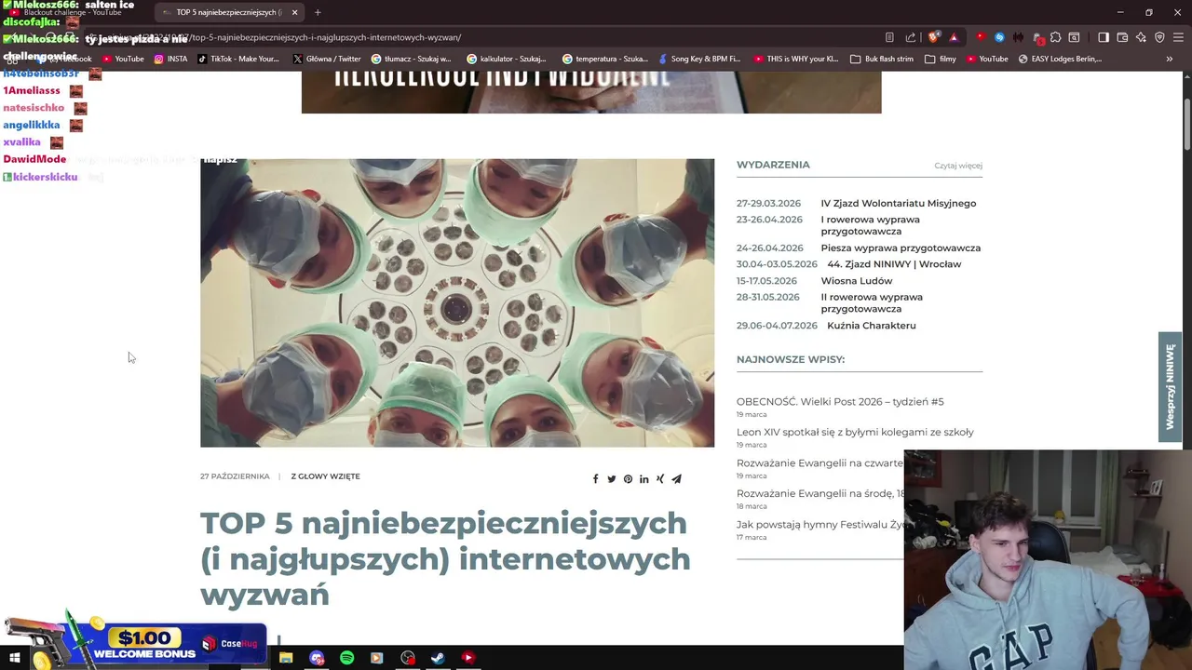Share article on Pinterest icon

click(628, 479)
